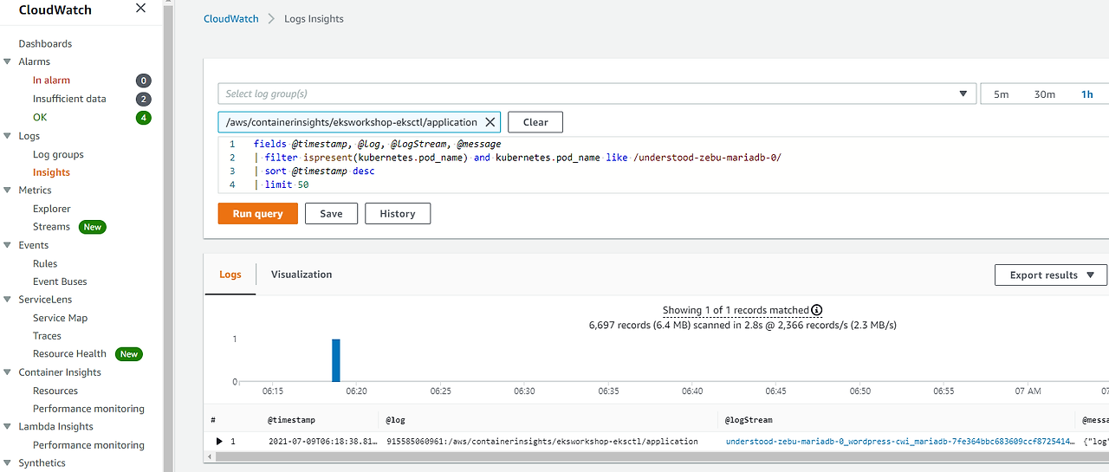Open query History
Viewport: 1109px width, 472px height.
[x=398, y=214]
